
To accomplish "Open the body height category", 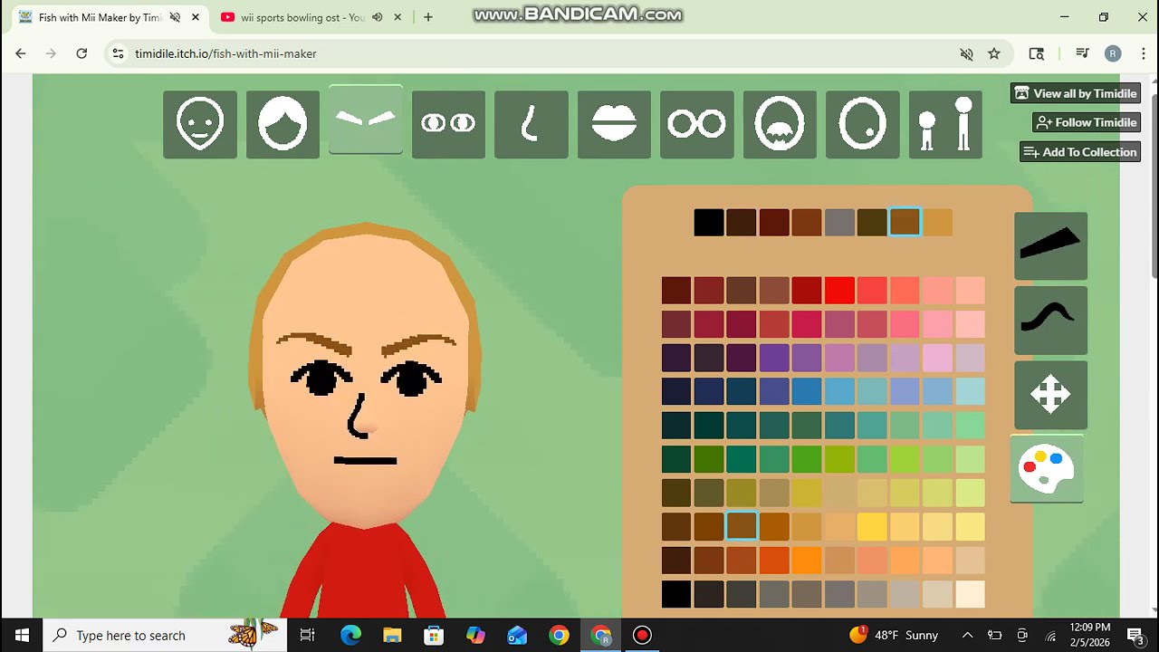I will pyautogui.click(x=945, y=124).
